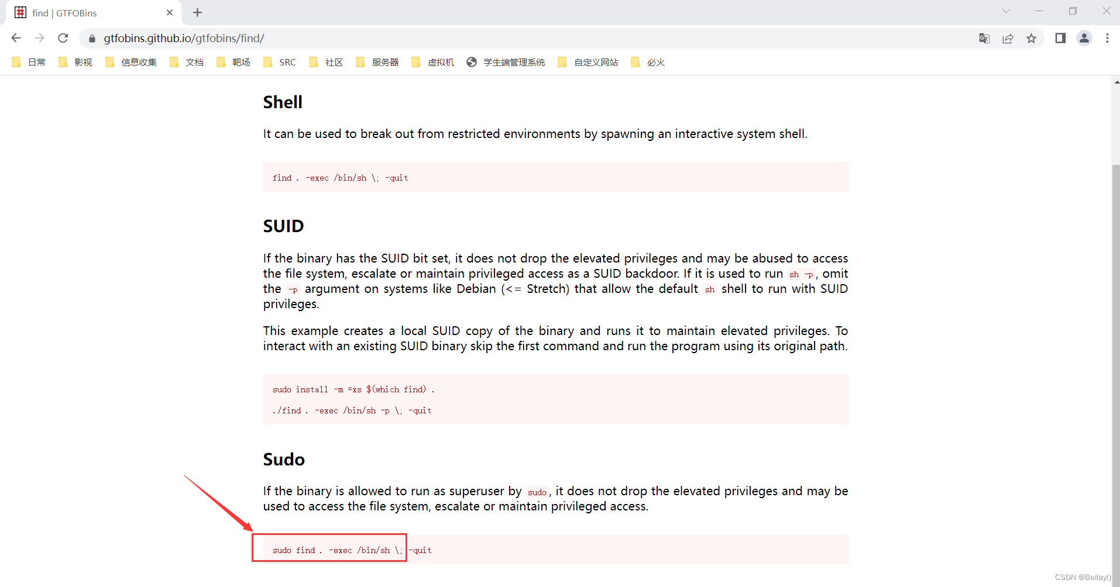The height and width of the screenshot is (587, 1120).
Task: Open the 服务器 bookmark folder
Action: pos(377,62)
